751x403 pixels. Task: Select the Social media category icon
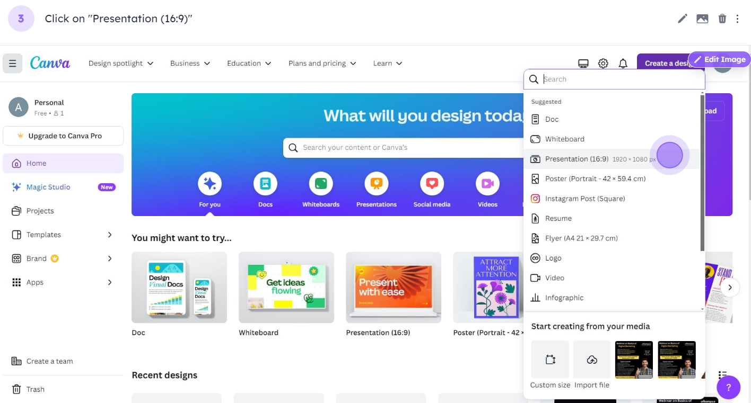point(432,184)
